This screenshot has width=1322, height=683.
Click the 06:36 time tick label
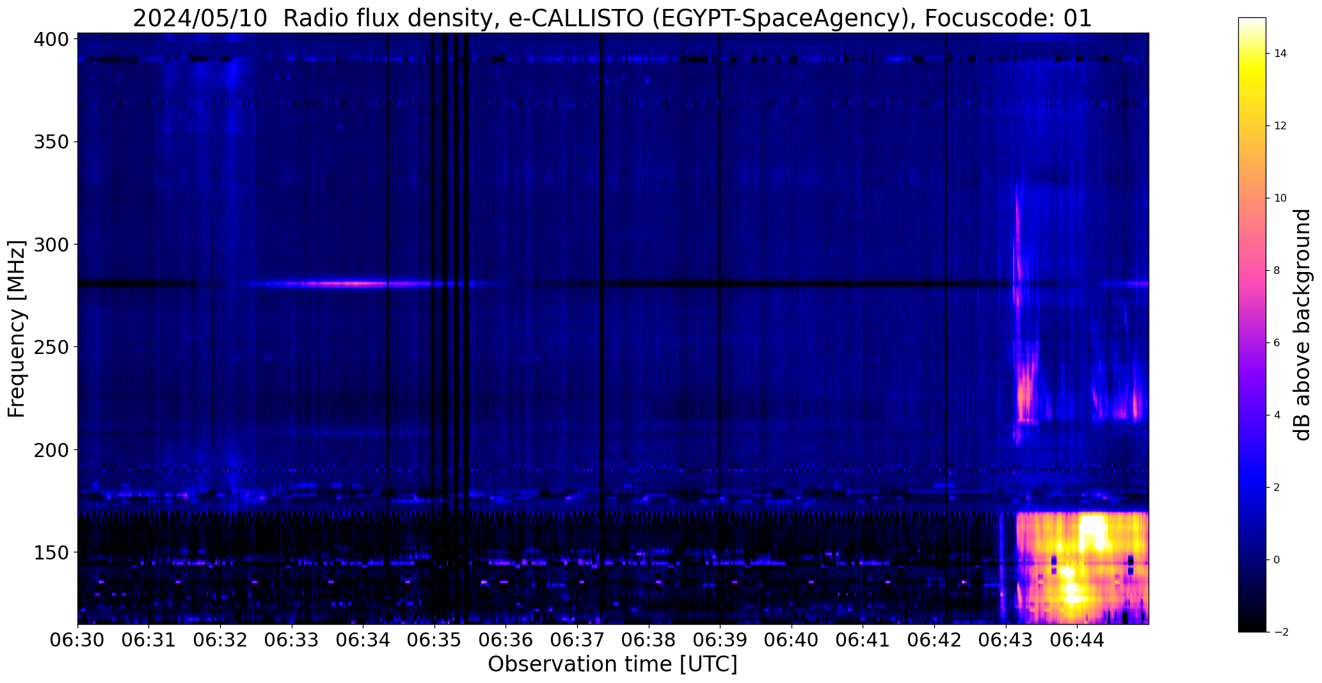click(506, 639)
